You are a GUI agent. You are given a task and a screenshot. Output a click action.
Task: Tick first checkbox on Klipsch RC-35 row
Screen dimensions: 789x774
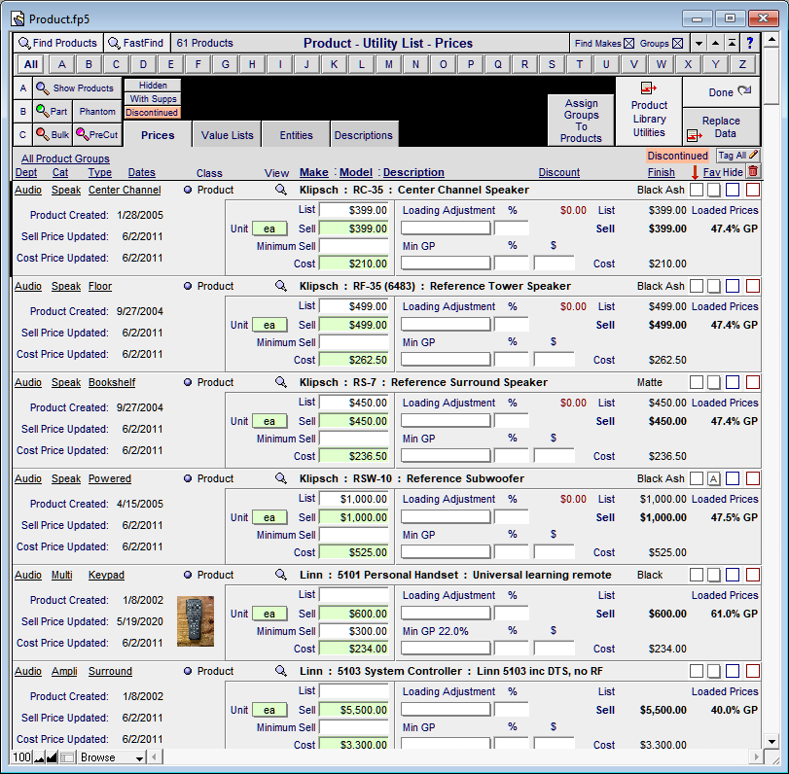coord(697,190)
